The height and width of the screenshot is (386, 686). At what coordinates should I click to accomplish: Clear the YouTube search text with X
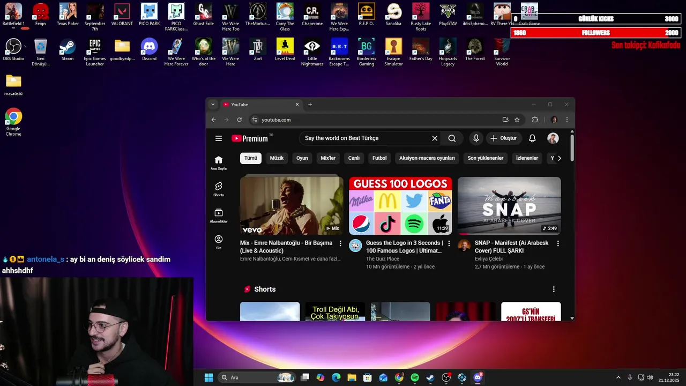435,138
